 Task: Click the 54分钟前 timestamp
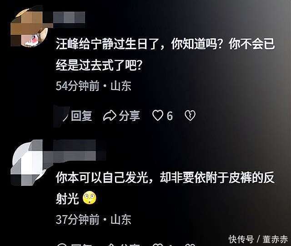(x=77, y=86)
